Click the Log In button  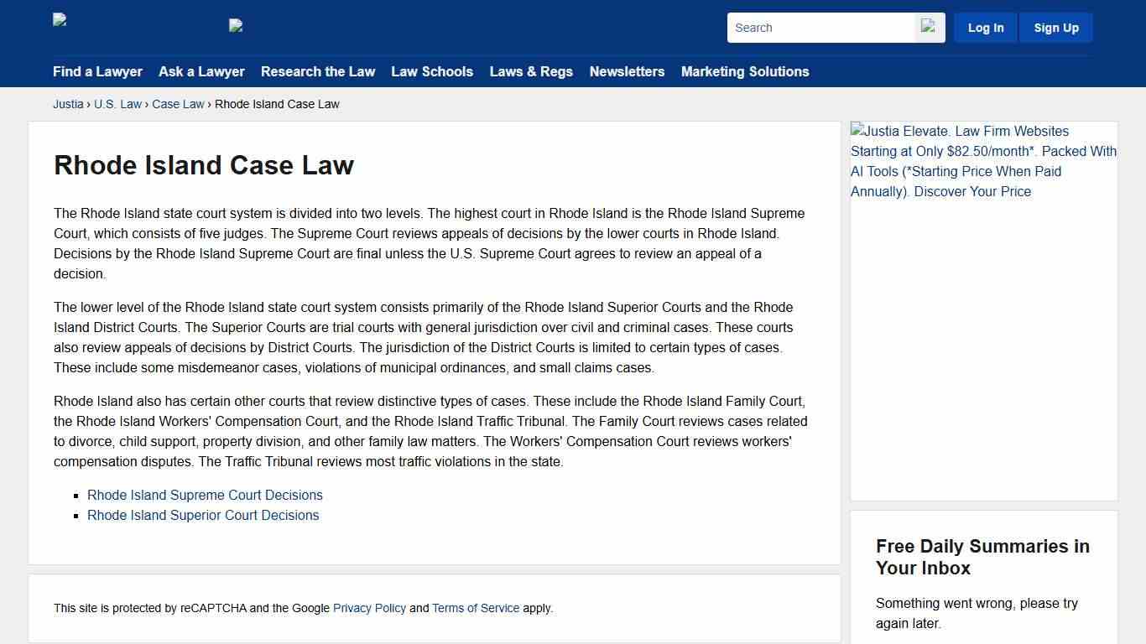click(985, 27)
